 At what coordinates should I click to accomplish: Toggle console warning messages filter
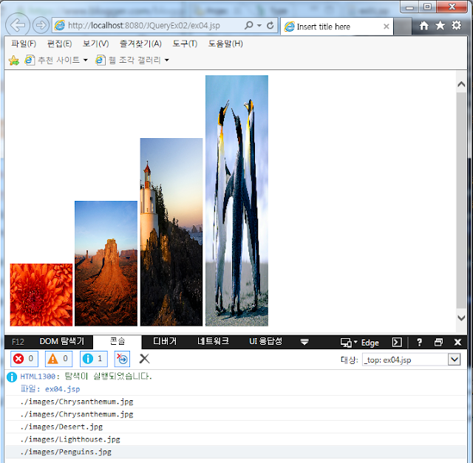point(59,359)
